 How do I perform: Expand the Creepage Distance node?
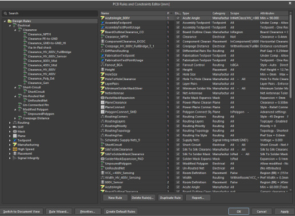click(x=15, y=119)
